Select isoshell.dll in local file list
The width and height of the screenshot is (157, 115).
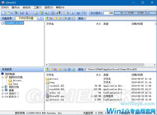pyautogui.click(x=57, y=86)
